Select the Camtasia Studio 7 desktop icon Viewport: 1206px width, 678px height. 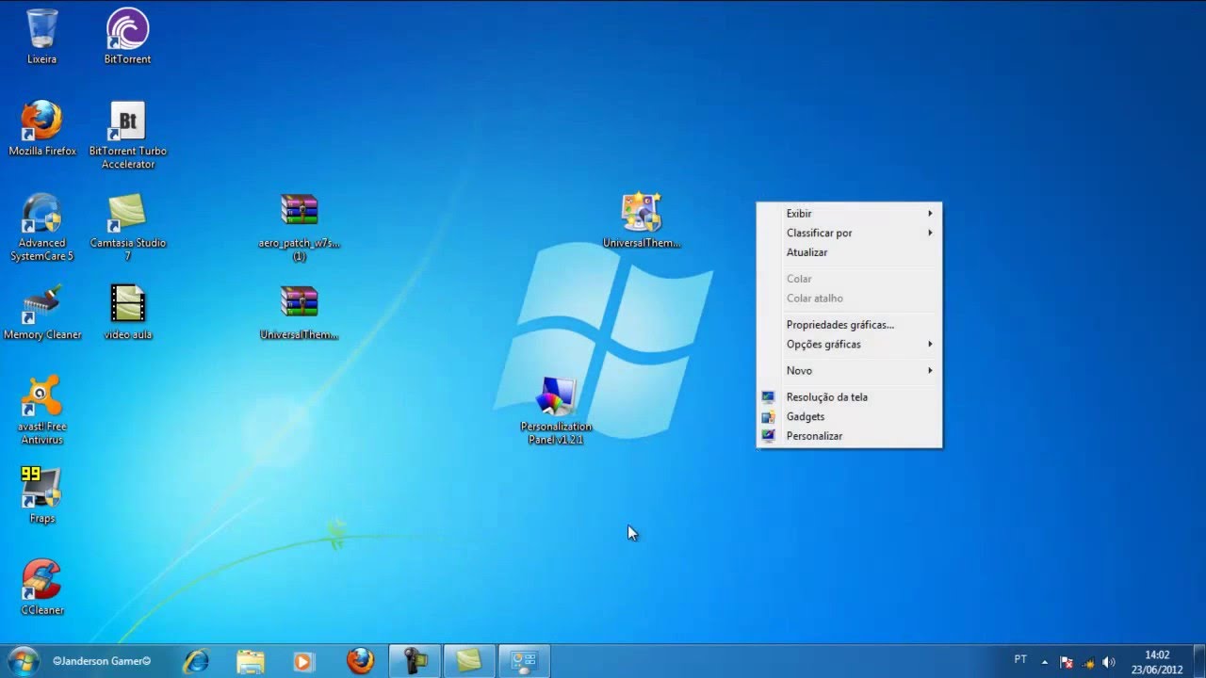coord(127,228)
